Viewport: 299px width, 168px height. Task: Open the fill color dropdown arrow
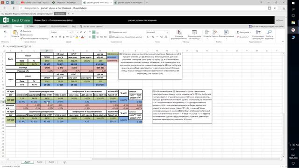[x=79, y=37]
